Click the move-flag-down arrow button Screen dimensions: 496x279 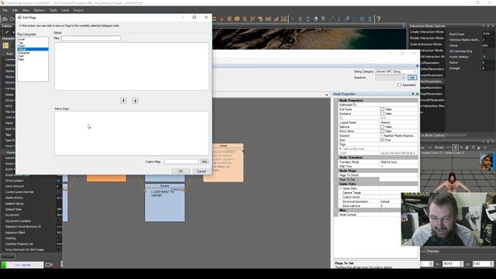point(124,101)
